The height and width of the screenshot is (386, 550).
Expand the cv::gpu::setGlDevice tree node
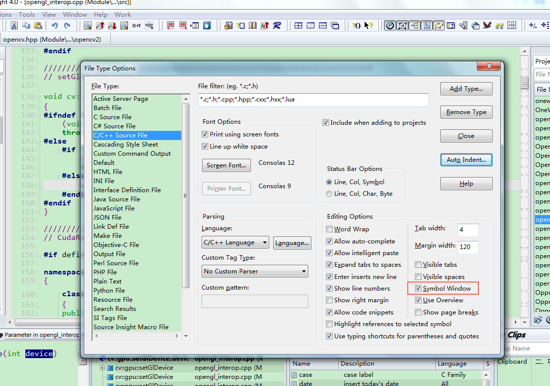pos(103,368)
